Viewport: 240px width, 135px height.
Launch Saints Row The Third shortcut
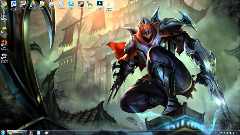4,58
